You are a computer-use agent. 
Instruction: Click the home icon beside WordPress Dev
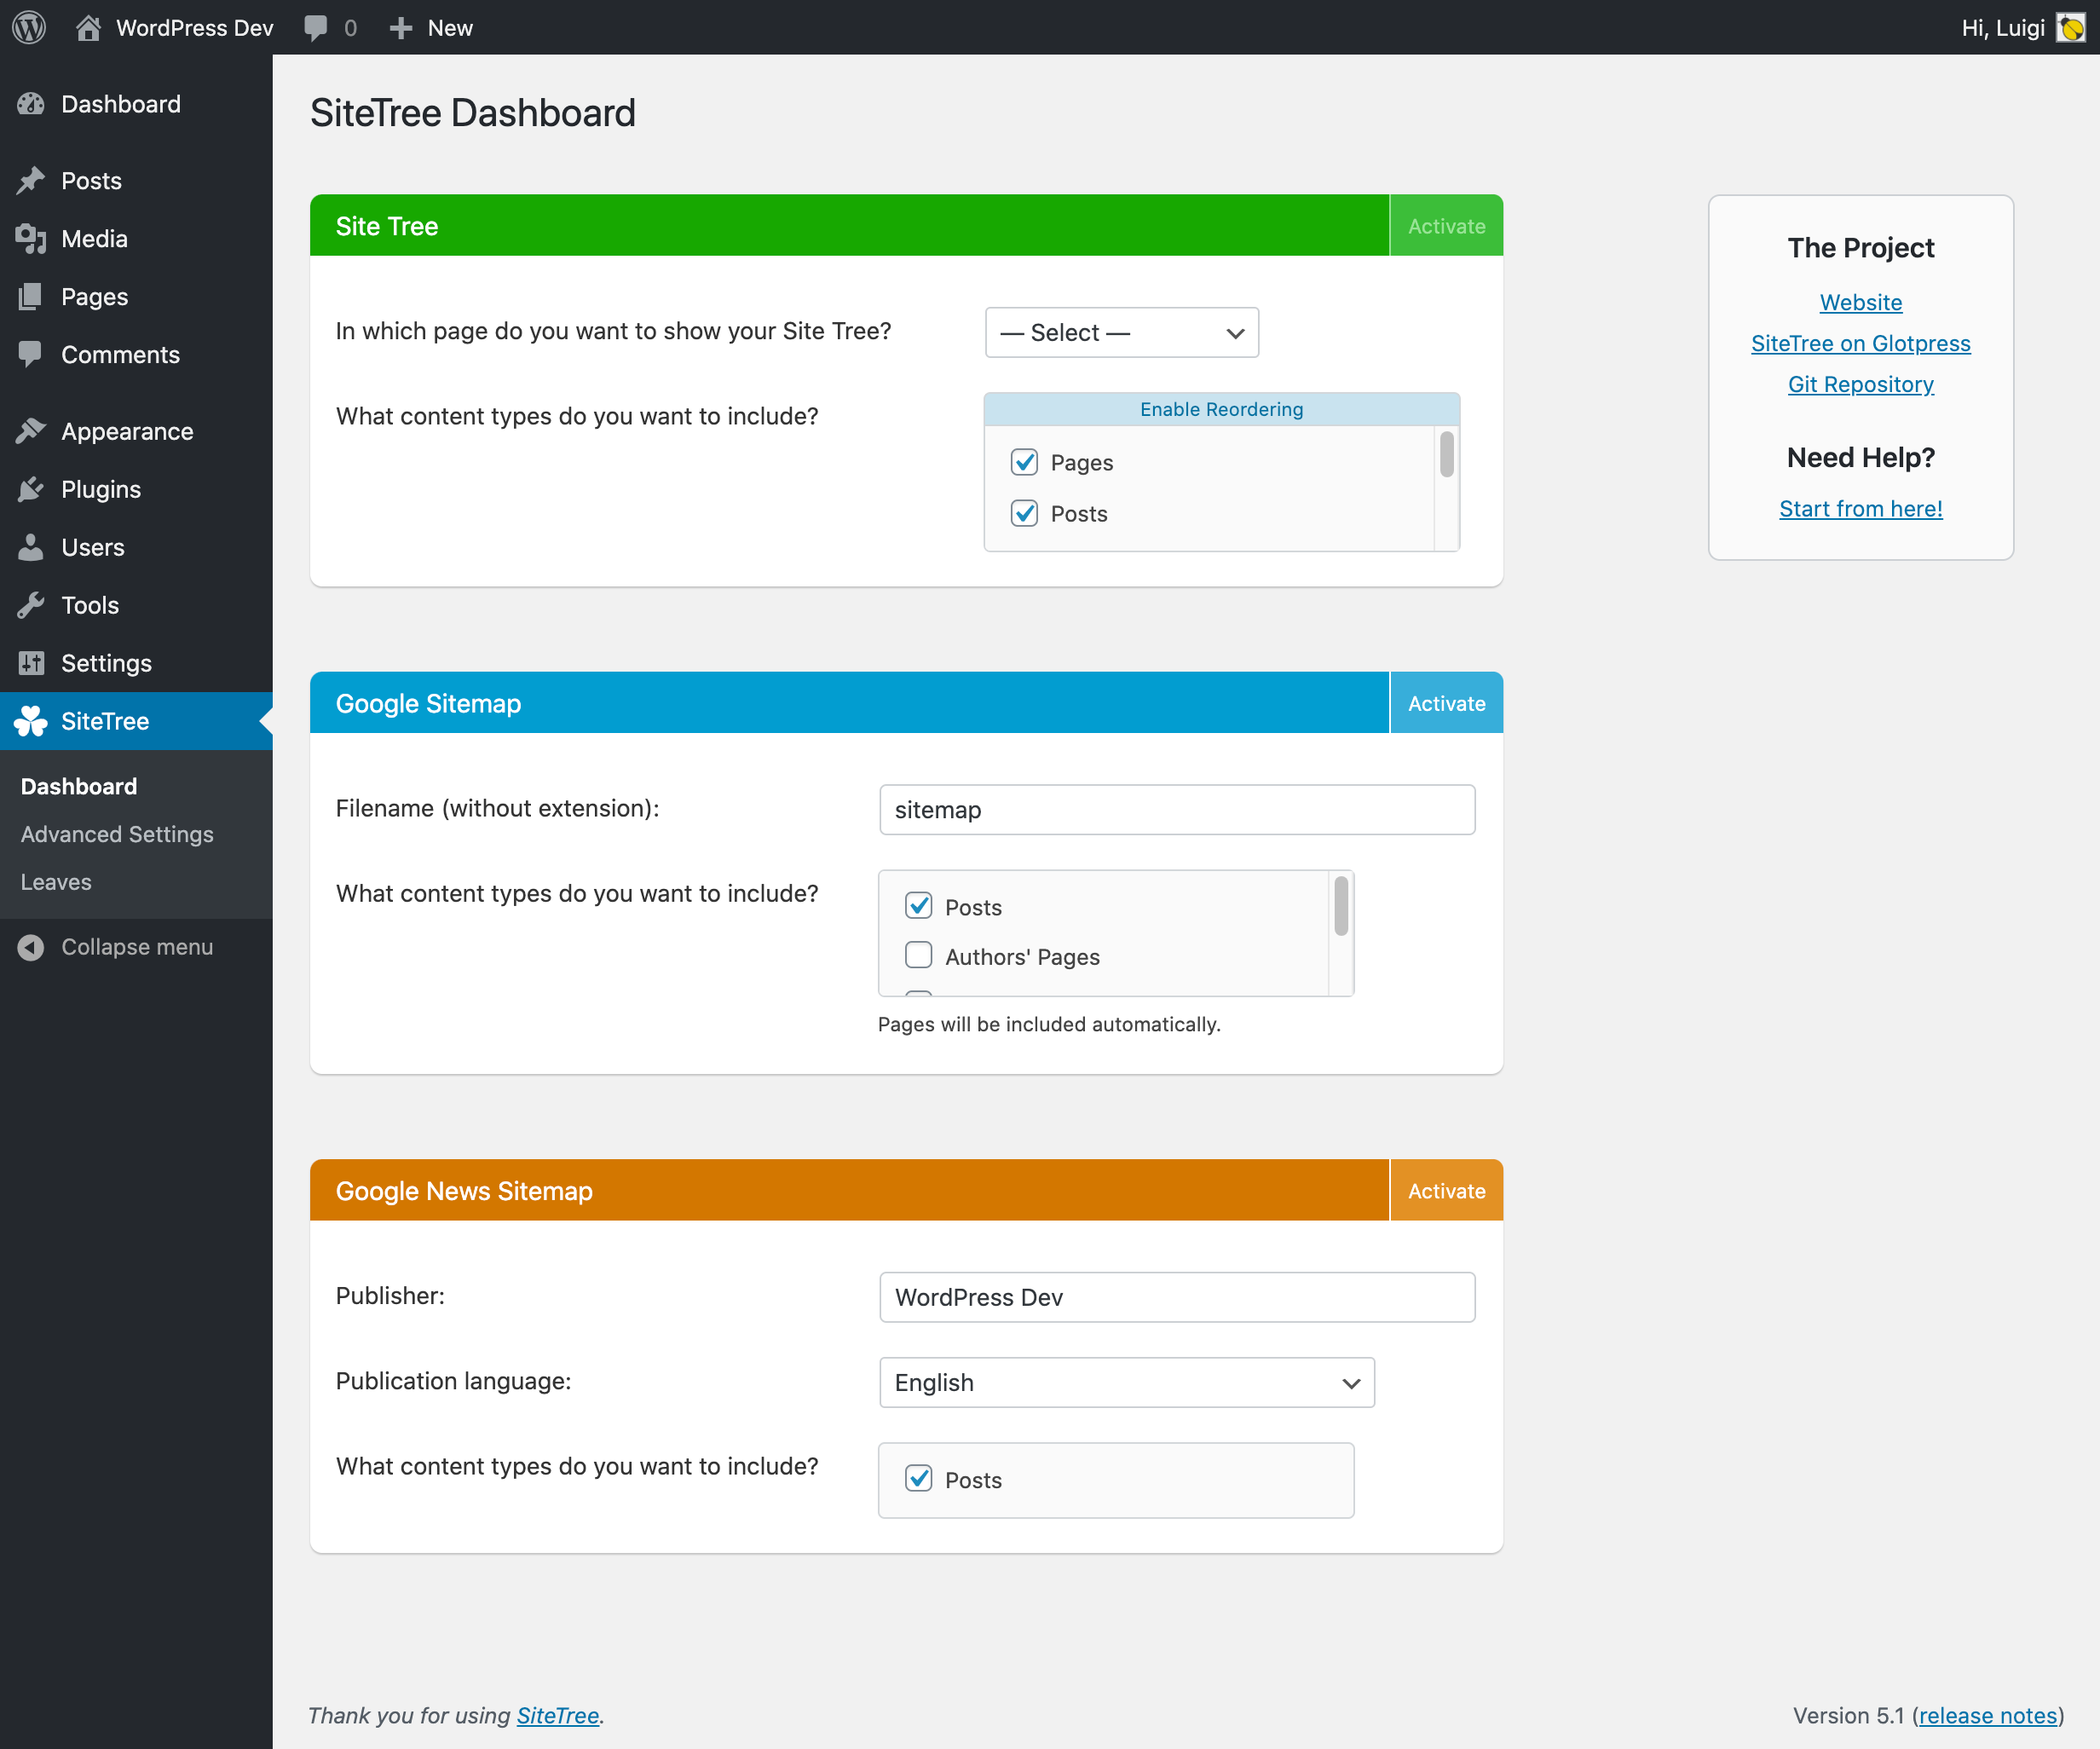[88, 27]
